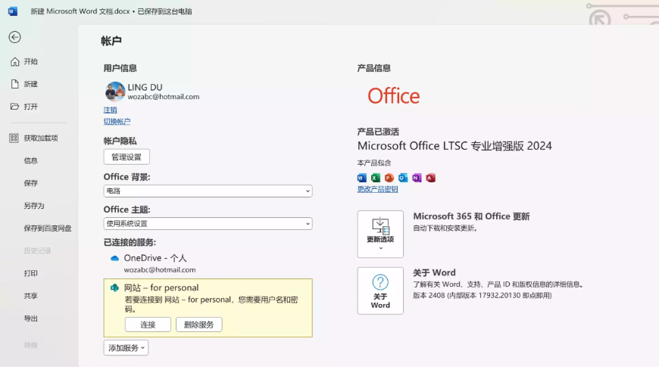The image size is (659, 379).
Task: Go to 打印 in the sidebar
Action: pyautogui.click(x=30, y=273)
